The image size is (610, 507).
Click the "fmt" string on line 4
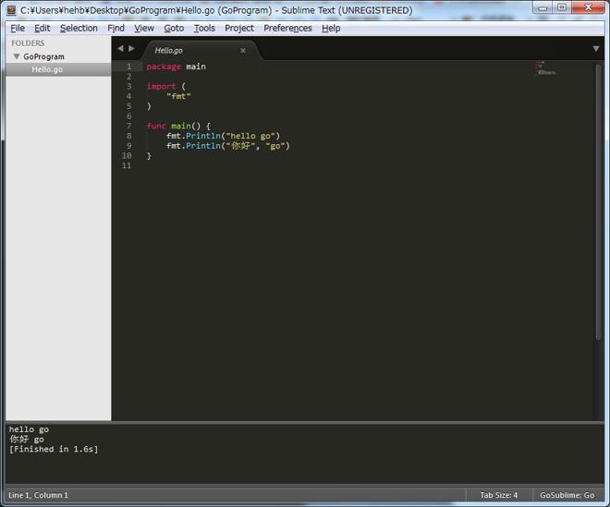click(x=178, y=96)
